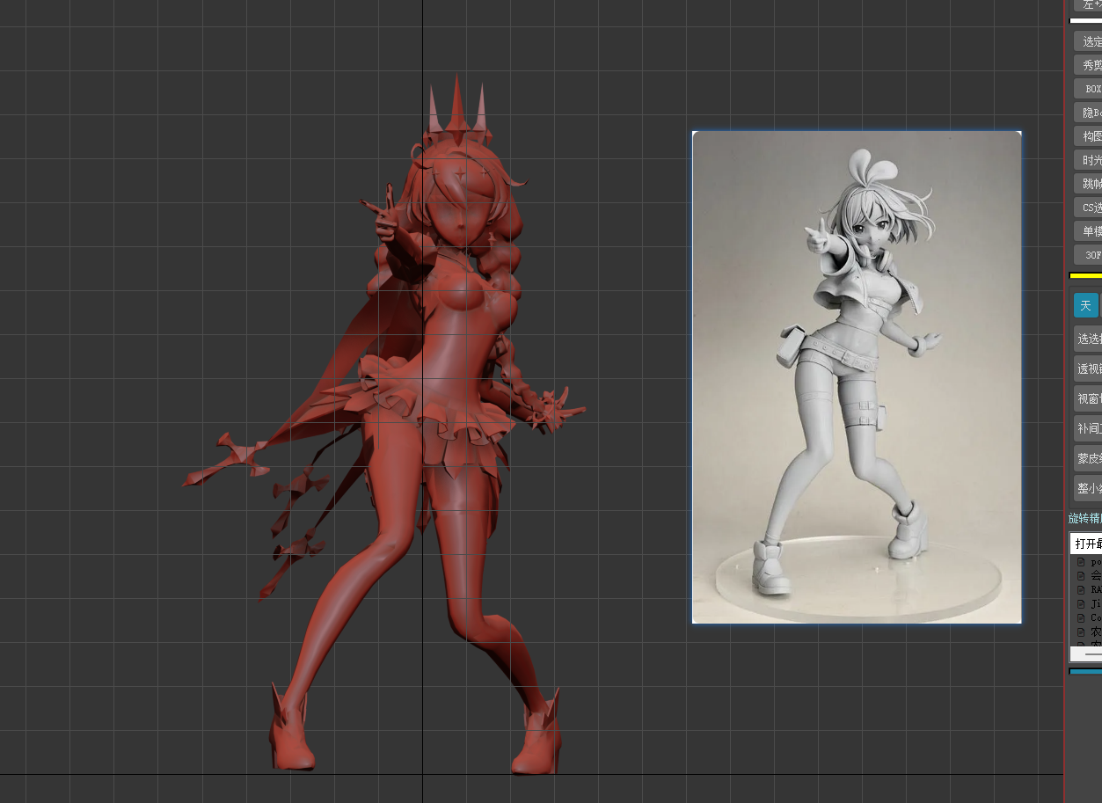Click the BOX display button
The width and height of the screenshot is (1102, 803).
[x=1089, y=89]
